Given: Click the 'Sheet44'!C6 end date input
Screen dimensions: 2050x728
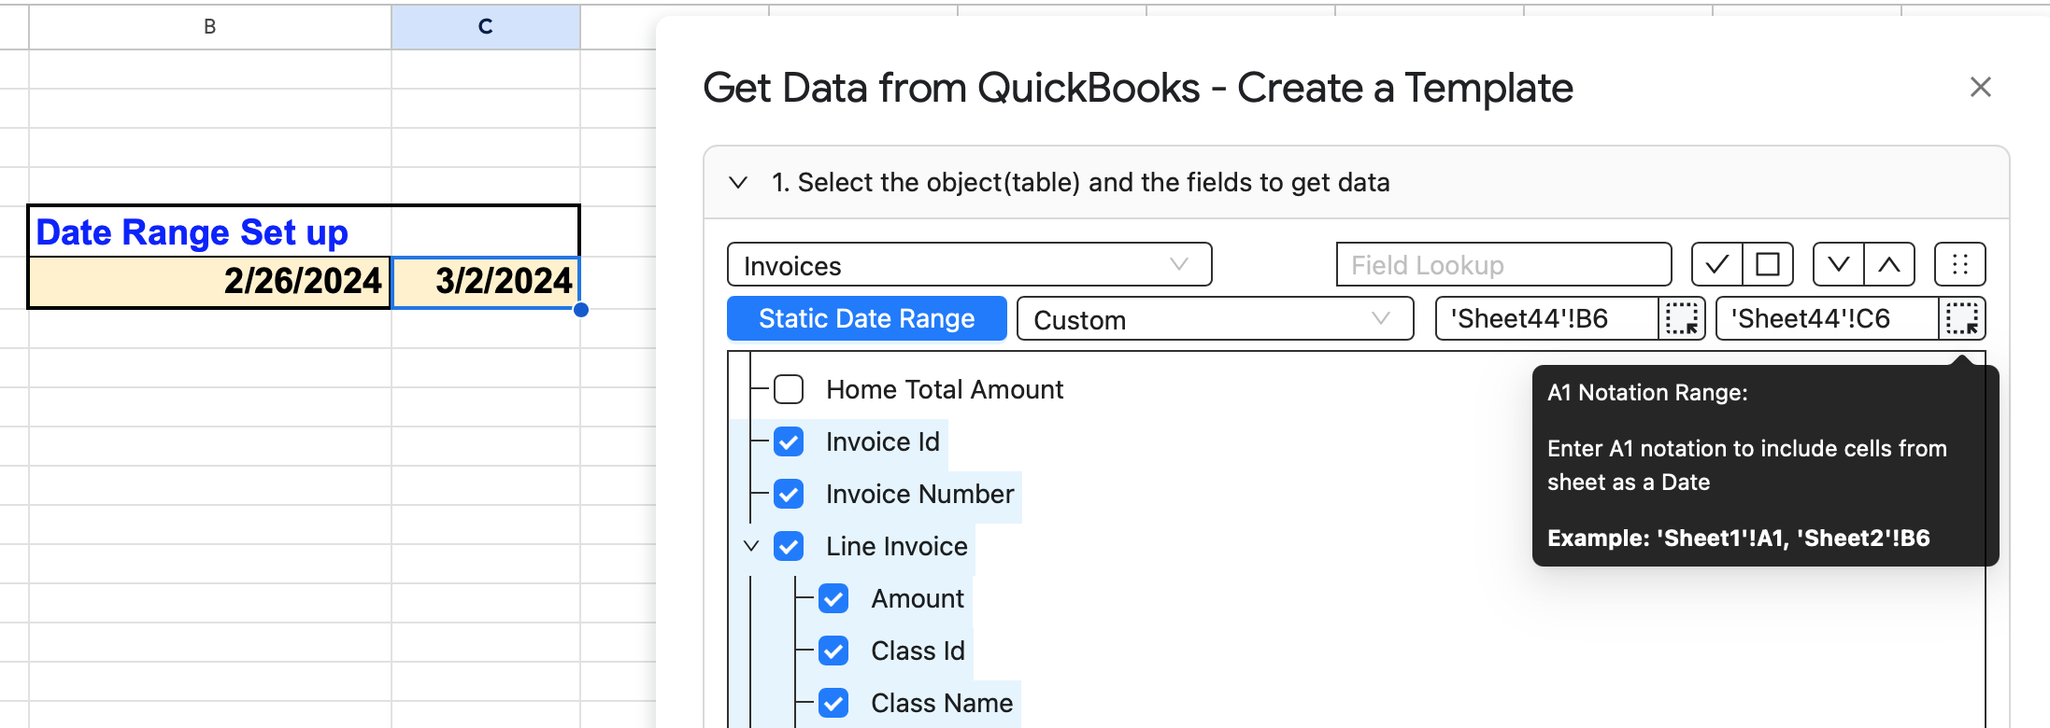Looking at the screenshot, I should (1829, 318).
